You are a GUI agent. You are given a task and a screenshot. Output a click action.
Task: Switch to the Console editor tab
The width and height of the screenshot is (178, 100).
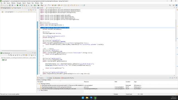click(40, 8)
